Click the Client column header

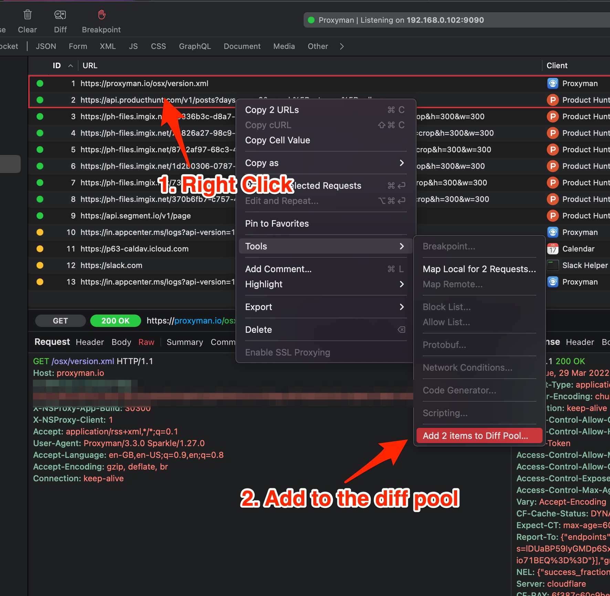point(557,65)
